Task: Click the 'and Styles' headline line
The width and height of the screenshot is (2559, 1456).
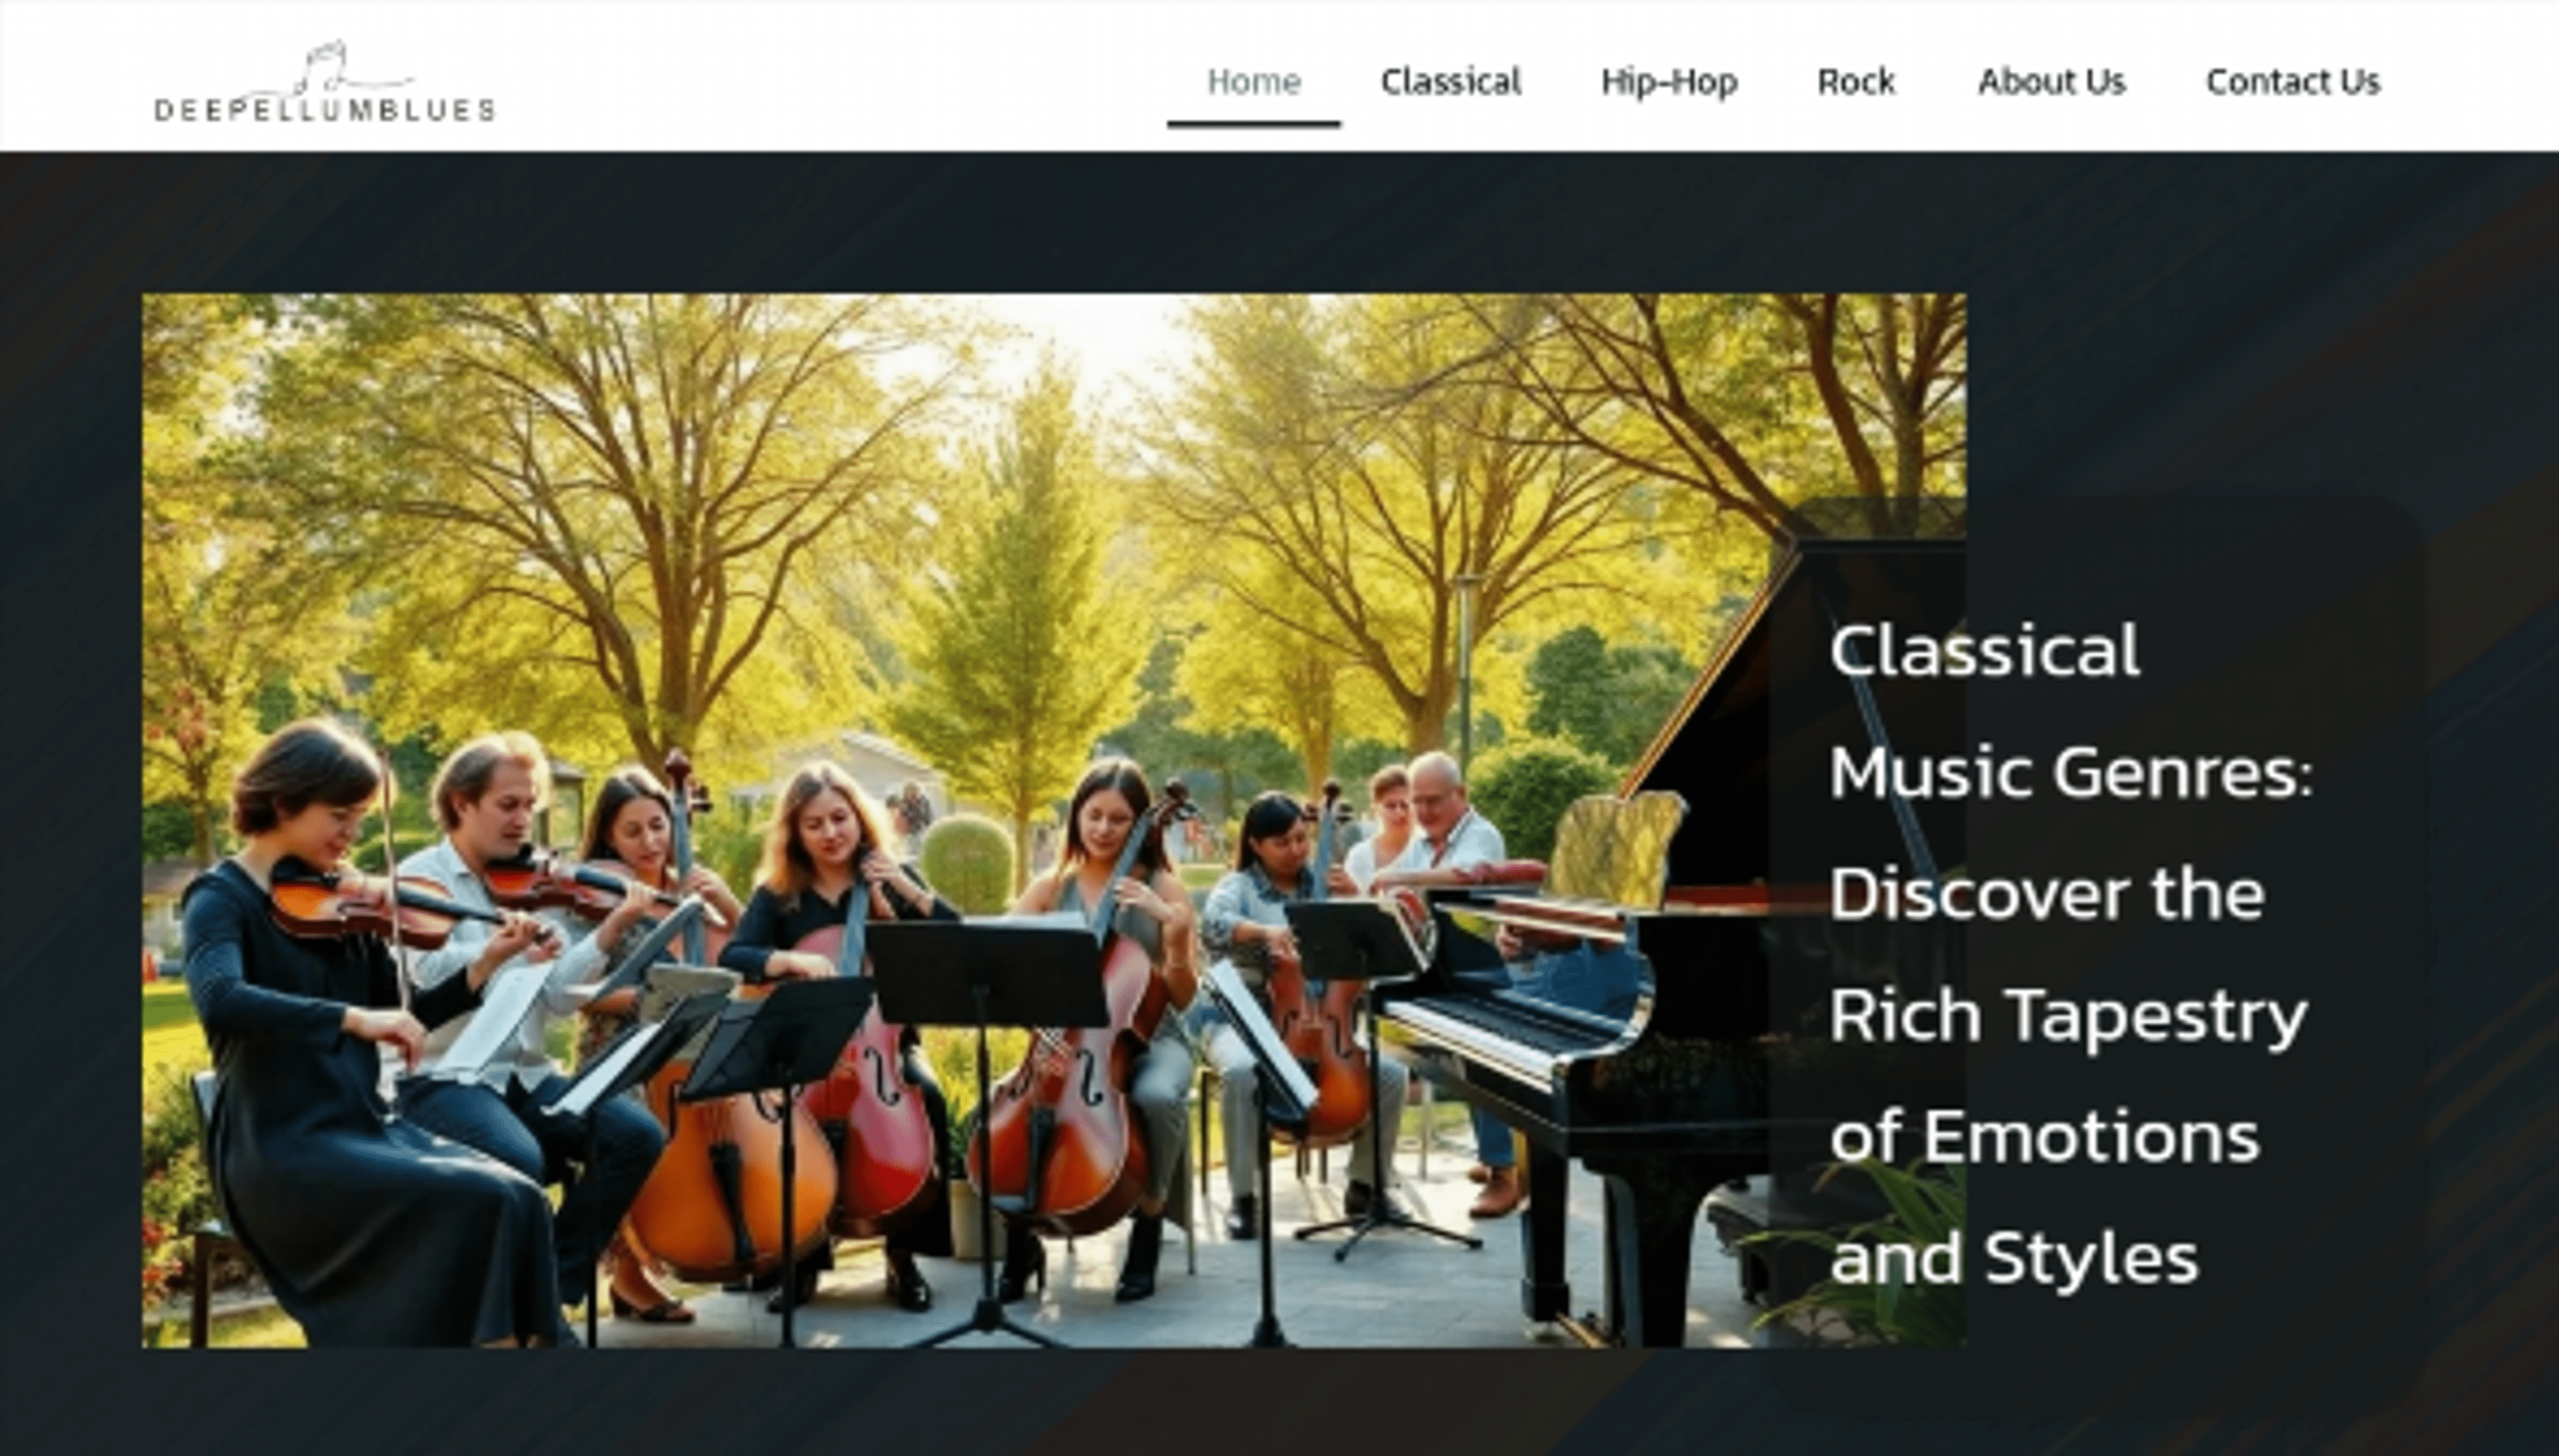Action: click(2014, 1257)
